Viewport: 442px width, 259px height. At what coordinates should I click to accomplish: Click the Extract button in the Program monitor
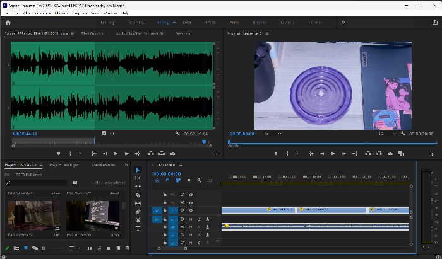(379, 154)
